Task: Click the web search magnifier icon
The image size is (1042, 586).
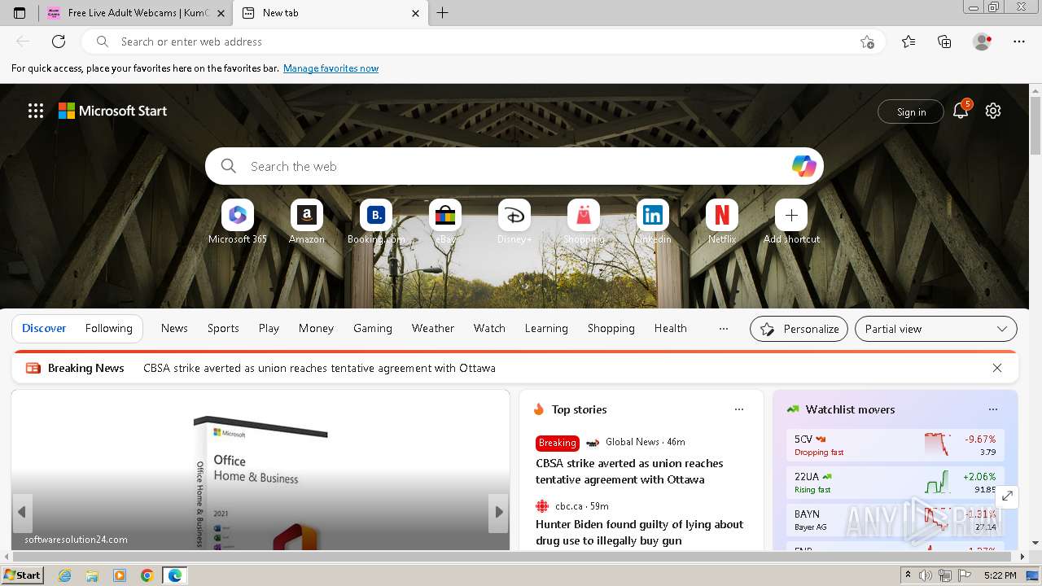Action: [x=229, y=166]
